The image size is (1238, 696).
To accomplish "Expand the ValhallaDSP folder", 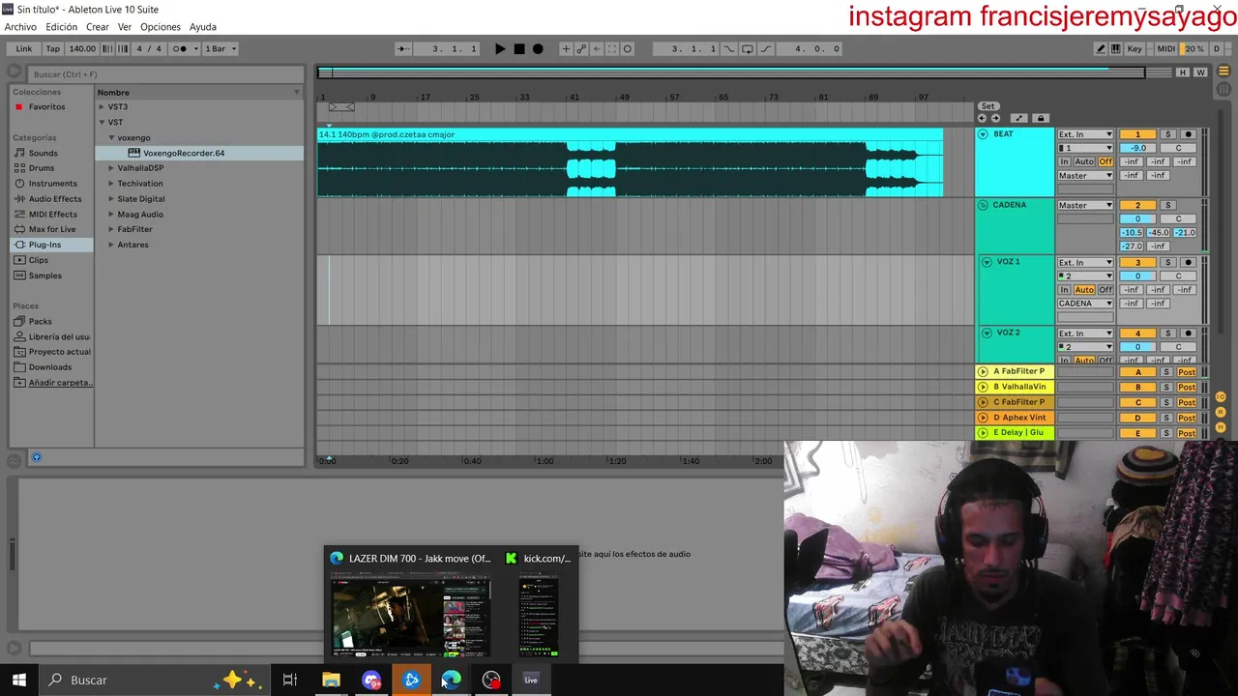I will tap(111, 168).
